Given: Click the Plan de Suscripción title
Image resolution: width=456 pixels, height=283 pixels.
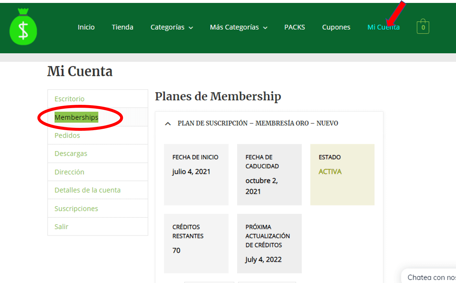Looking at the screenshot, I should (x=258, y=123).
